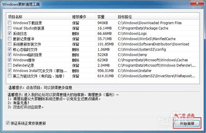206x133 pixels.
Task: Click the 956.51MB size value
Action: pyautogui.click(x=106, y=71)
